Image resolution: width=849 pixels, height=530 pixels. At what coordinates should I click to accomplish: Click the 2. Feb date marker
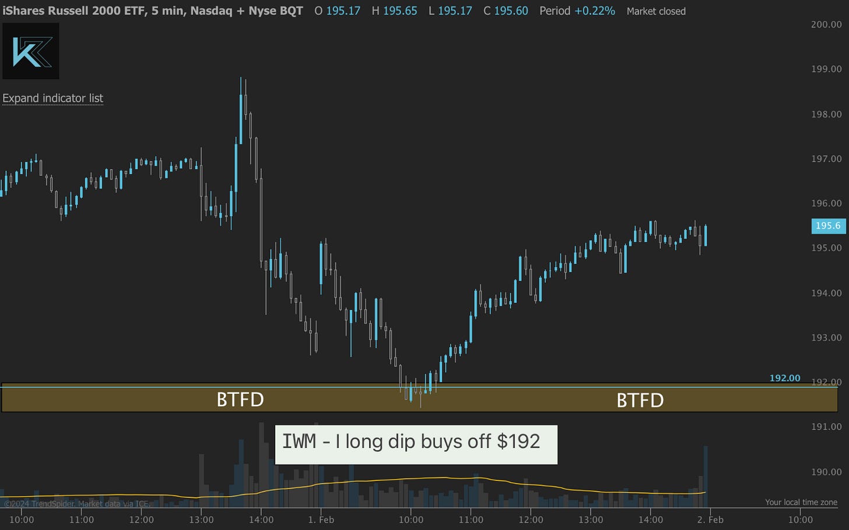[710, 520]
